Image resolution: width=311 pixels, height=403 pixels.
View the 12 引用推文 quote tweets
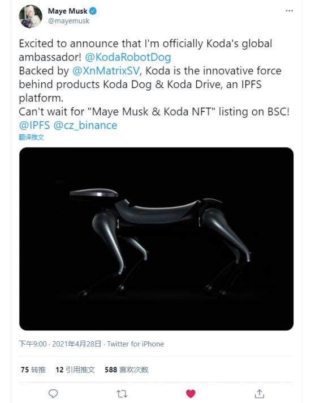pyautogui.click(x=75, y=370)
